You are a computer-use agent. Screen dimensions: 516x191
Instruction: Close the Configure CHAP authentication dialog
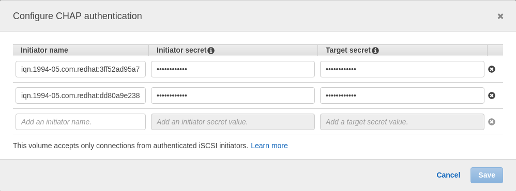(500, 16)
